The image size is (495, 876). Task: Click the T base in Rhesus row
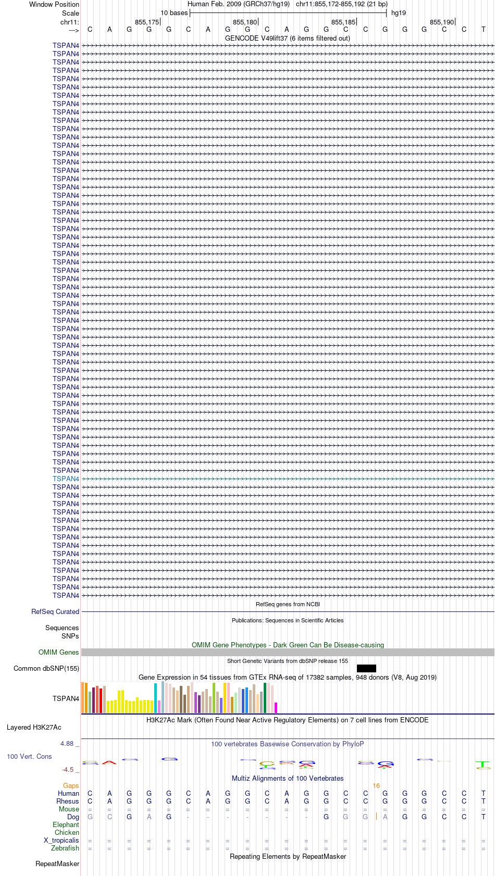[x=483, y=801]
